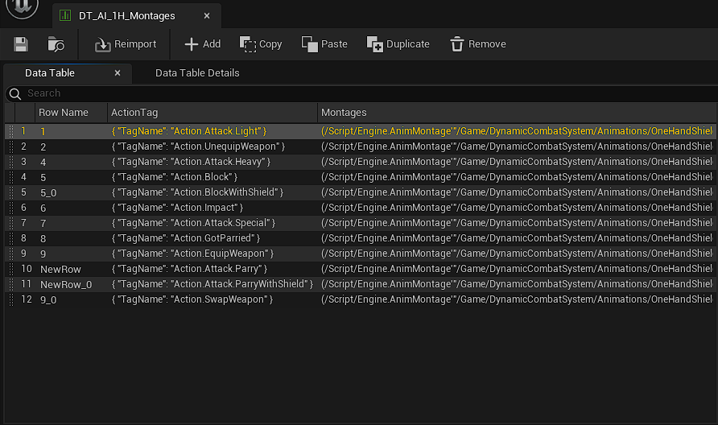Click the Reimport data table button
718x425 pixels.
point(126,44)
